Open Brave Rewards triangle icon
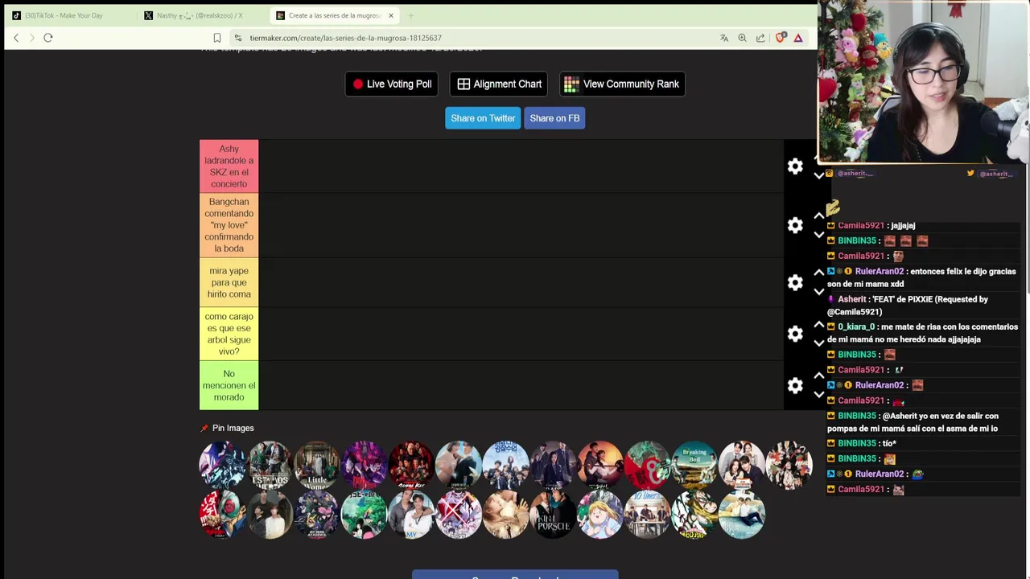Viewport: 1030px width, 579px height. 798,38
